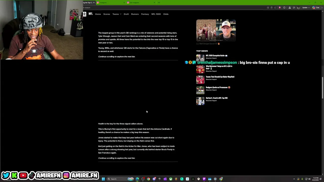Close the second Instagram tab
Viewport: 324px width, 182px height.
click(x=154, y=3)
